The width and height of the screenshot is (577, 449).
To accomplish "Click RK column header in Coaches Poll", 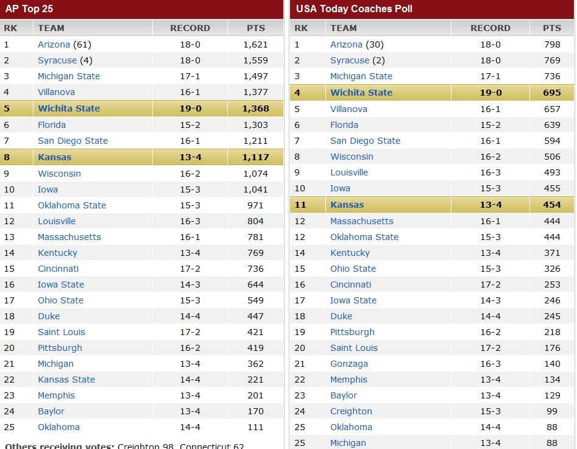I will point(301,28).
